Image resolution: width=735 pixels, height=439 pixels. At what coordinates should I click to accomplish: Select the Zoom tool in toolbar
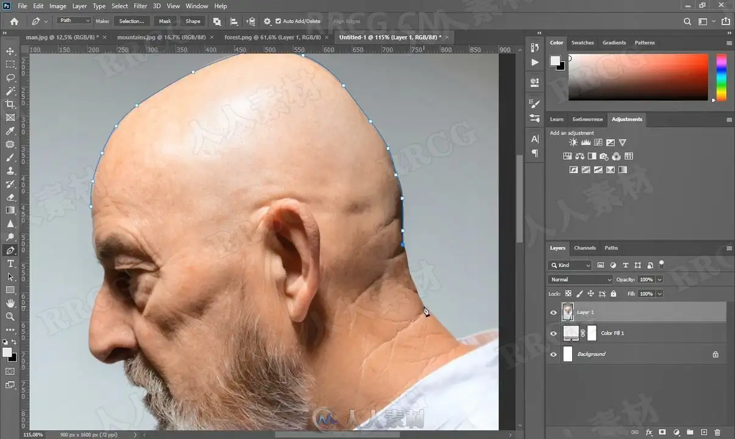tap(10, 316)
